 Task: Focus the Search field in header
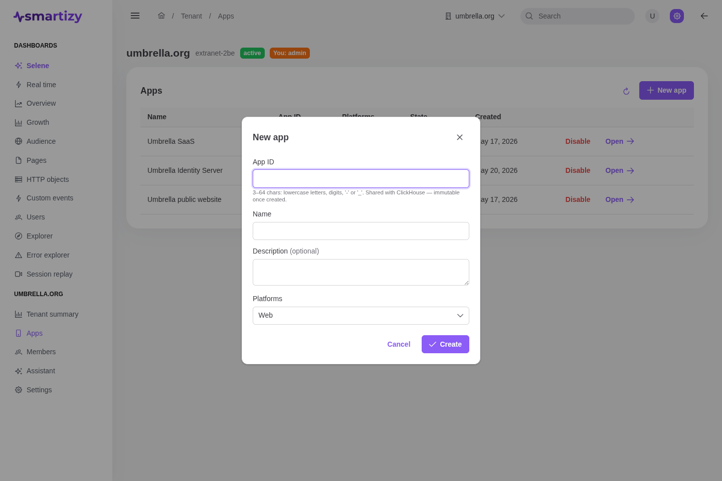pyautogui.click(x=578, y=16)
